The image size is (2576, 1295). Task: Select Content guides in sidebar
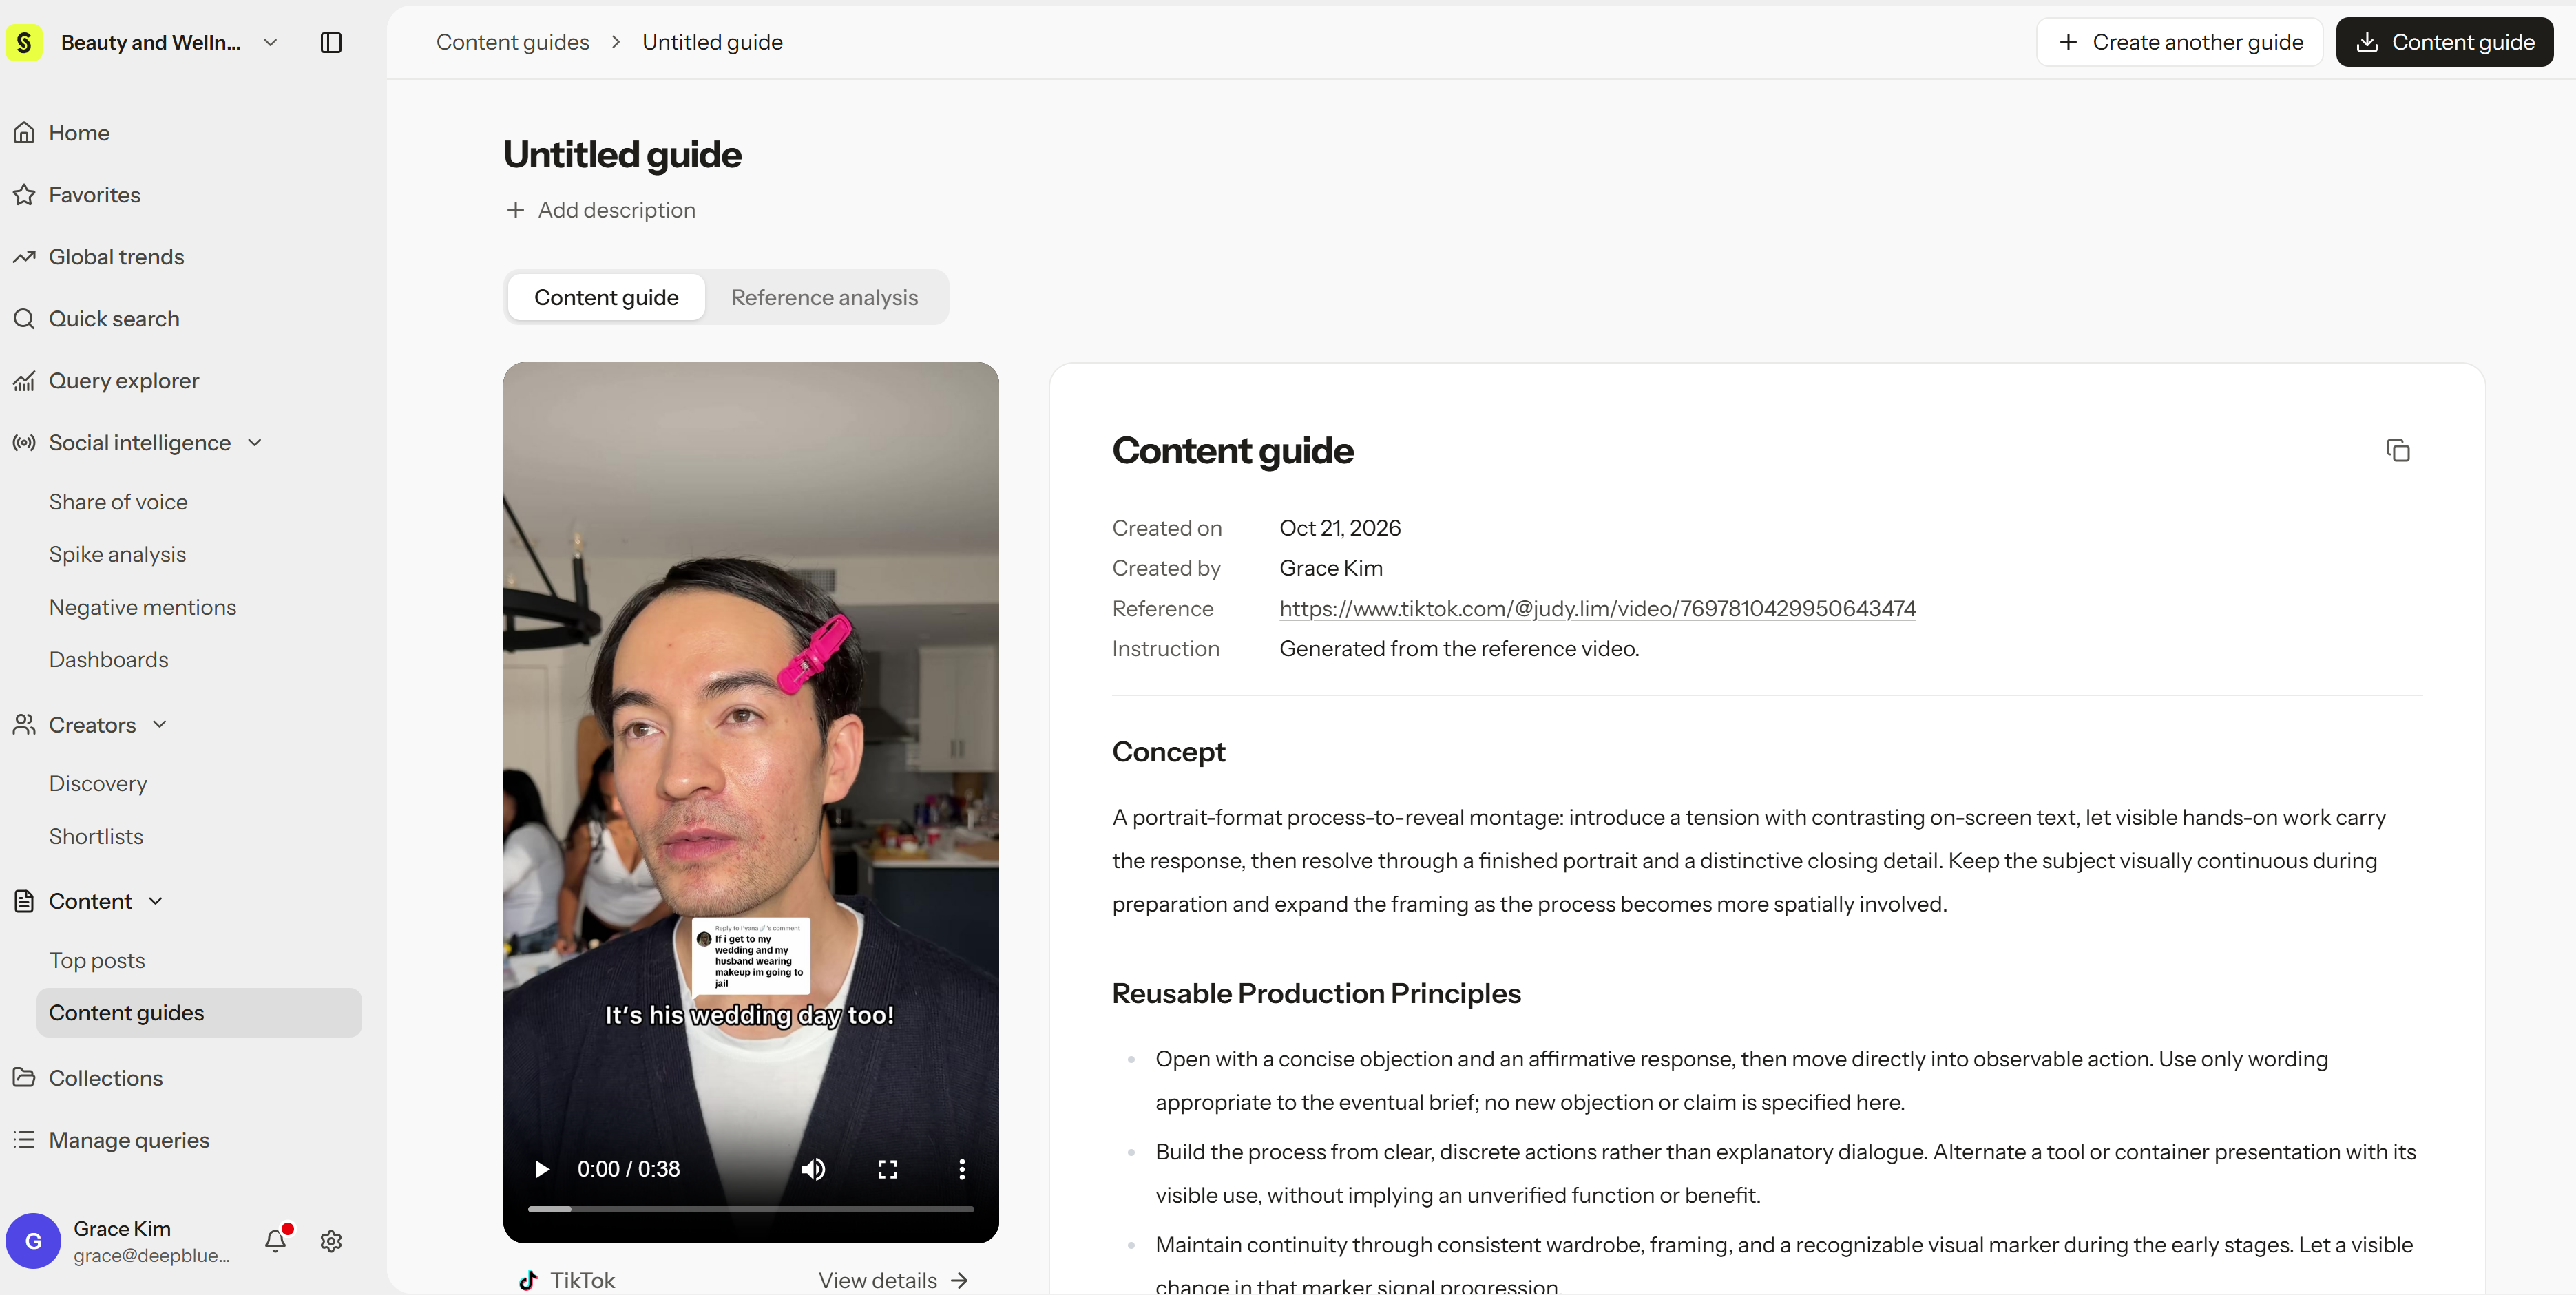(x=199, y=1013)
